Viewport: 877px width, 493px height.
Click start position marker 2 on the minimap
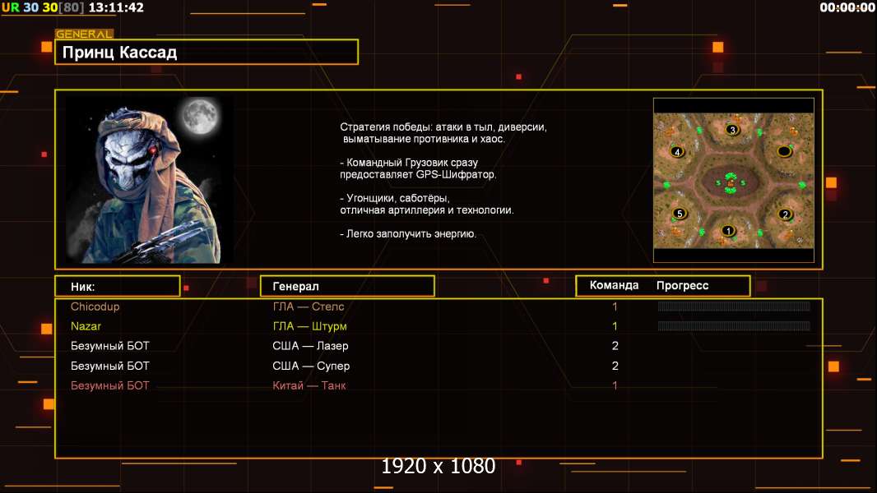(786, 214)
